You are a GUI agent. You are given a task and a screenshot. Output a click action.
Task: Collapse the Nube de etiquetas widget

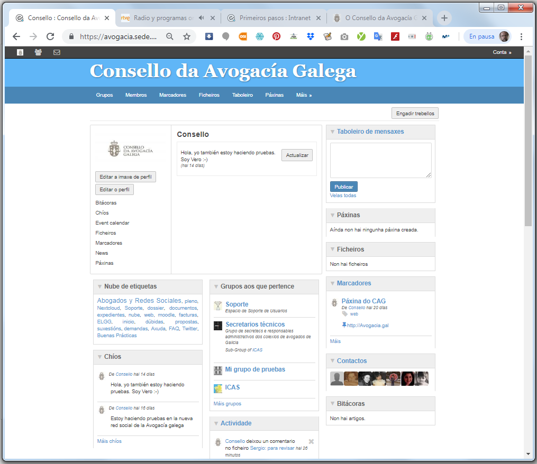[x=99, y=286]
